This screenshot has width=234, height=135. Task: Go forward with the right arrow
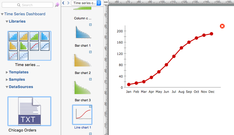pos(68,3)
